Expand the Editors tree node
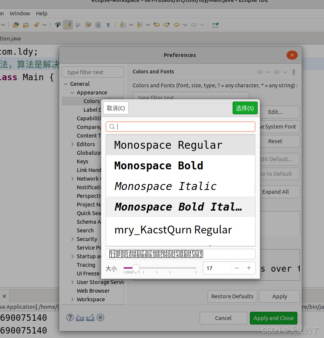324x338 pixels. pos(72,144)
